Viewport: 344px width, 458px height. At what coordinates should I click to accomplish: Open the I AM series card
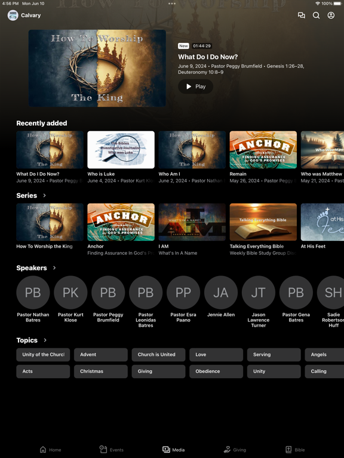click(192, 222)
